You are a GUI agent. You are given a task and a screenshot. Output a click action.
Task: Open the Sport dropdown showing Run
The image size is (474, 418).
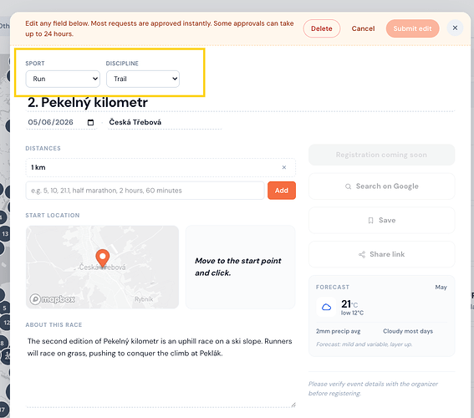(63, 79)
